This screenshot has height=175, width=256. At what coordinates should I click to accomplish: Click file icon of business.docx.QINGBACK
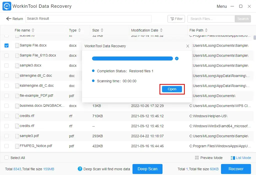click(17, 106)
